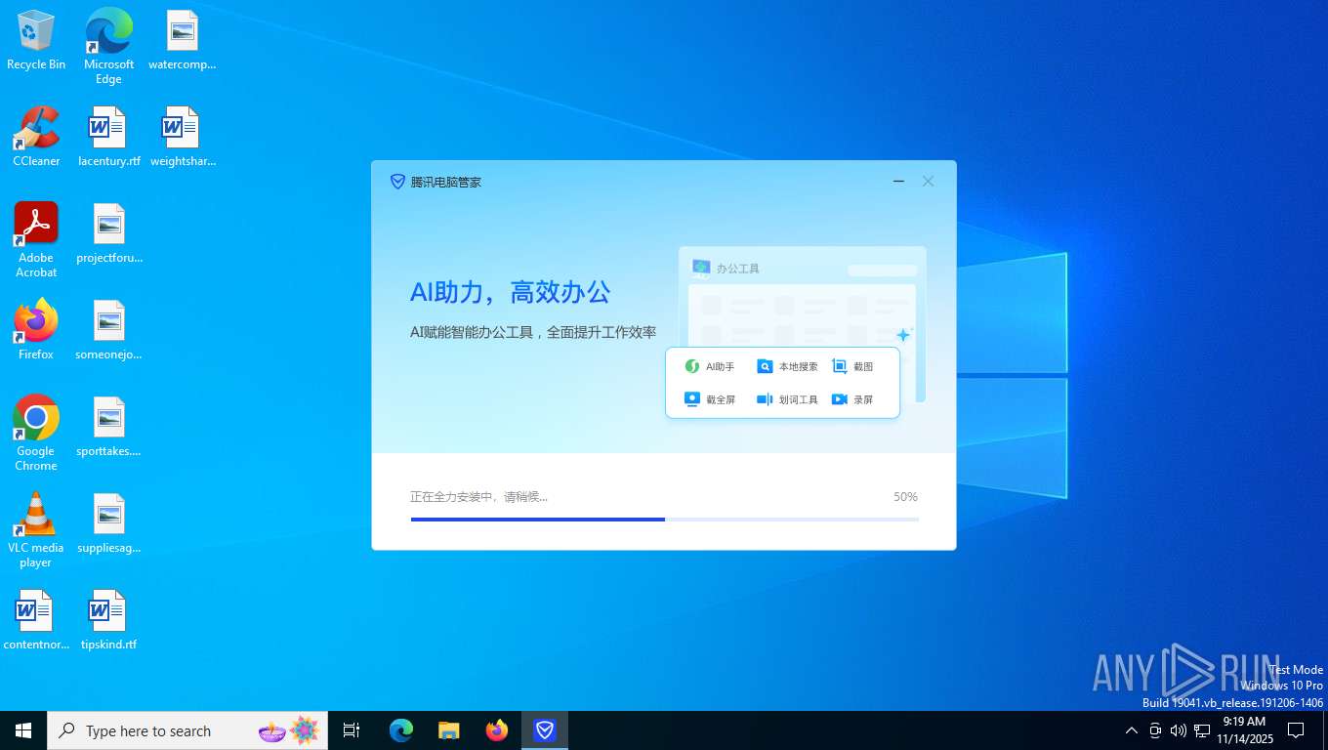Image resolution: width=1328 pixels, height=750 pixels.
Task: Open network settings from the system tray
Action: point(1202,730)
